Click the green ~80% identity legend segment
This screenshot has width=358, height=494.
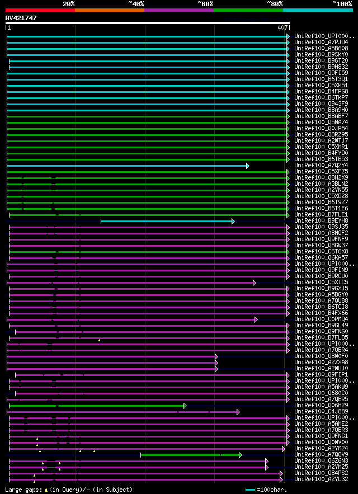248,10
